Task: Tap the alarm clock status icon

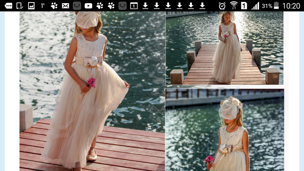Action: (222, 6)
